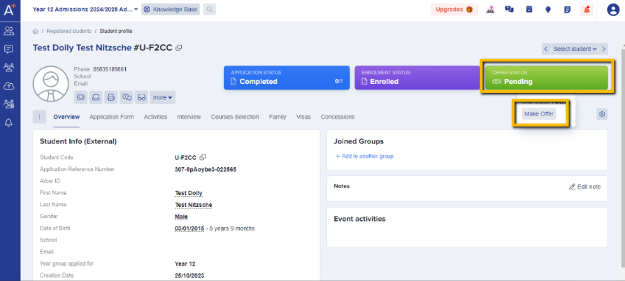
Task: Open the Offer Status Pending card
Action: pos(547,78)
